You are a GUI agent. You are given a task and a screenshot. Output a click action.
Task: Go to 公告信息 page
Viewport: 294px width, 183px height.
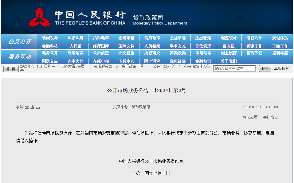tap(101, 53)
